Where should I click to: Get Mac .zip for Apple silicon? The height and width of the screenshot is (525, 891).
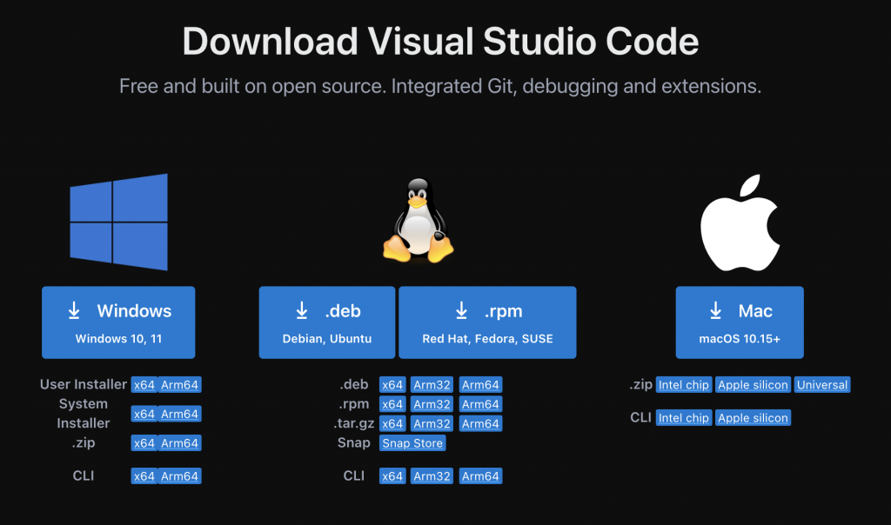click(753, 385)
